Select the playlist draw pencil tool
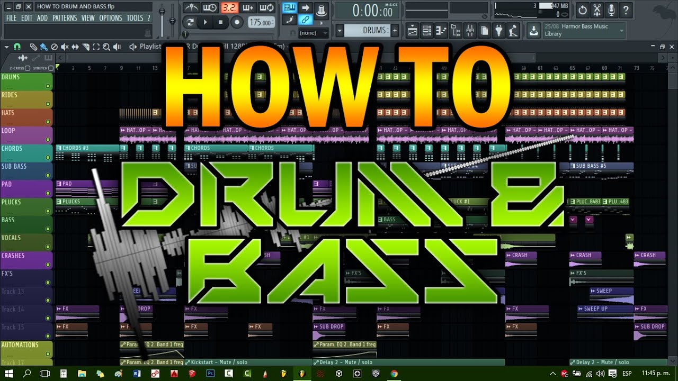The image size is (678, 381). 33,47
